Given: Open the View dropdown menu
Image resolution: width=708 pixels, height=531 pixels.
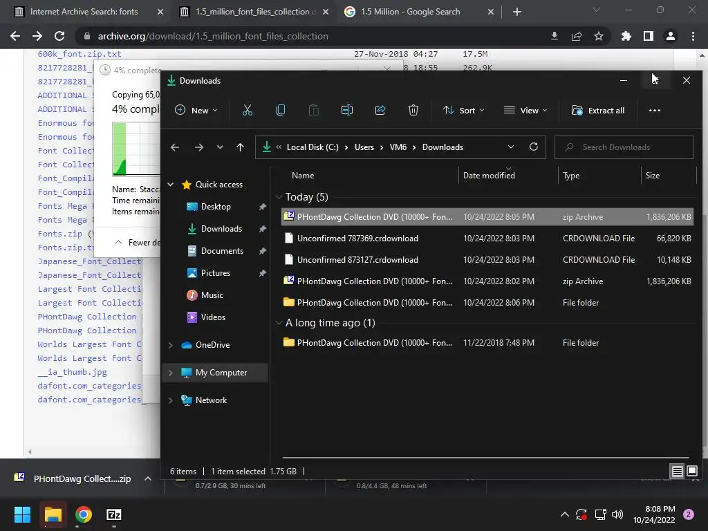Looking at the screenshot, I should click(525, 110).
